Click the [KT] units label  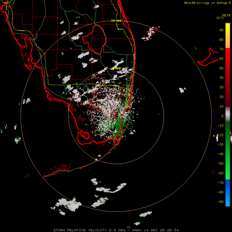(x=220, y=18)
